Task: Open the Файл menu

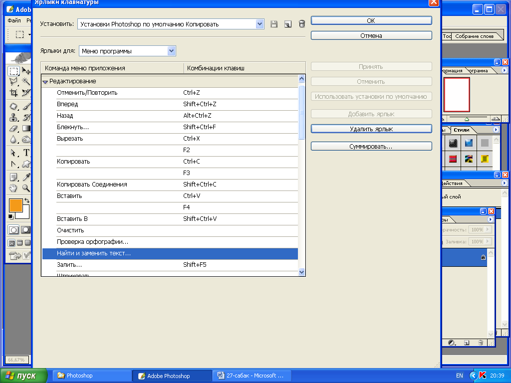Action: (14, 20)
